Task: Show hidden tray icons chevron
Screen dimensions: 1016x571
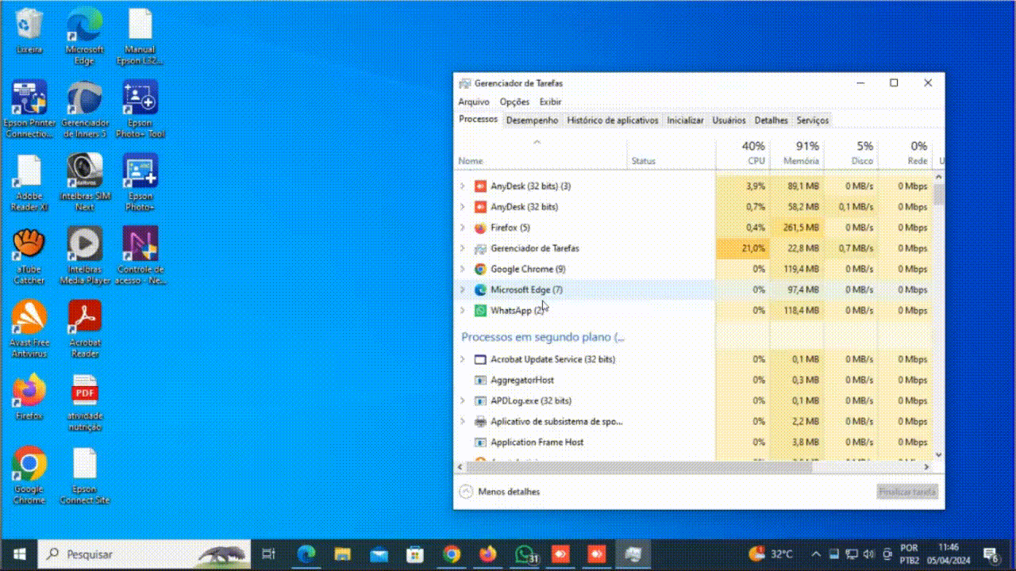Action: [x=815, y=554]
